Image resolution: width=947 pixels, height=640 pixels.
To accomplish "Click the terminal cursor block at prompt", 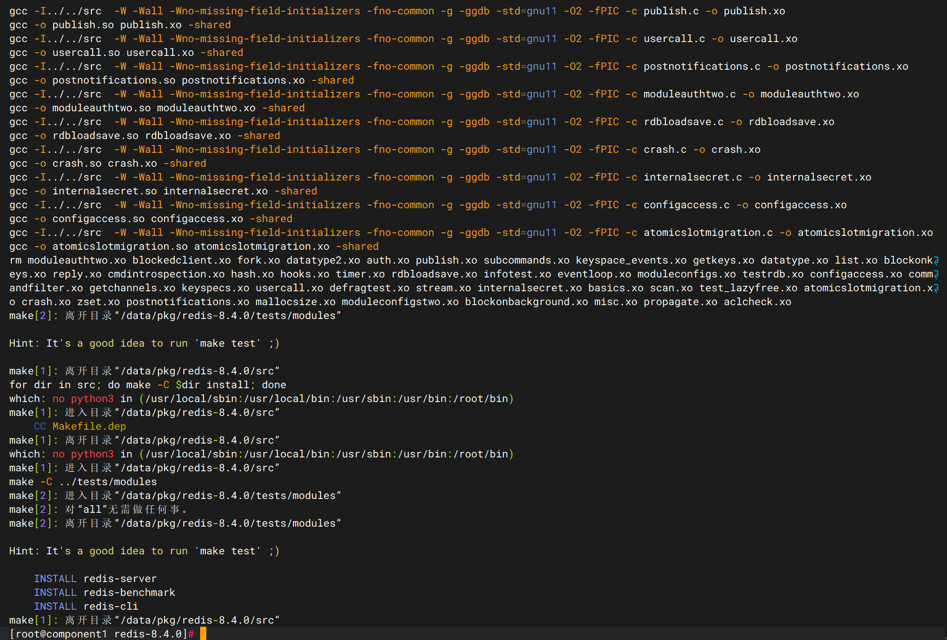I will click(x=203, y=634).
